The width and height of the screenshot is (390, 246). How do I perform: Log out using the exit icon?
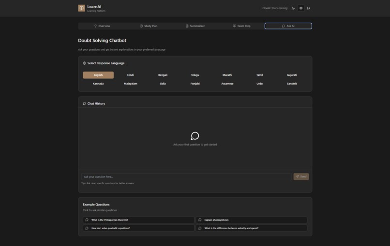(x=309, y=8)
